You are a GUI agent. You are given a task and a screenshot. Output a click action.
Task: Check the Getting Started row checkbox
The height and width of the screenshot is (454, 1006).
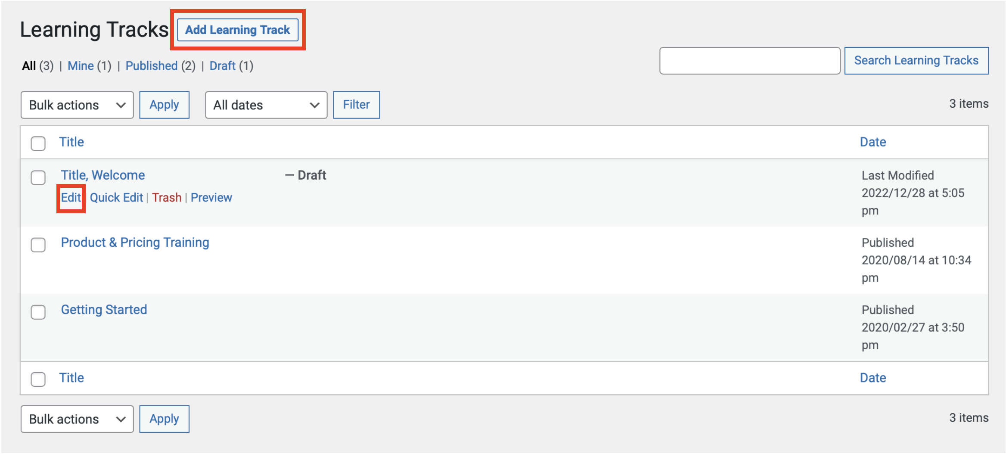(38, 312)
